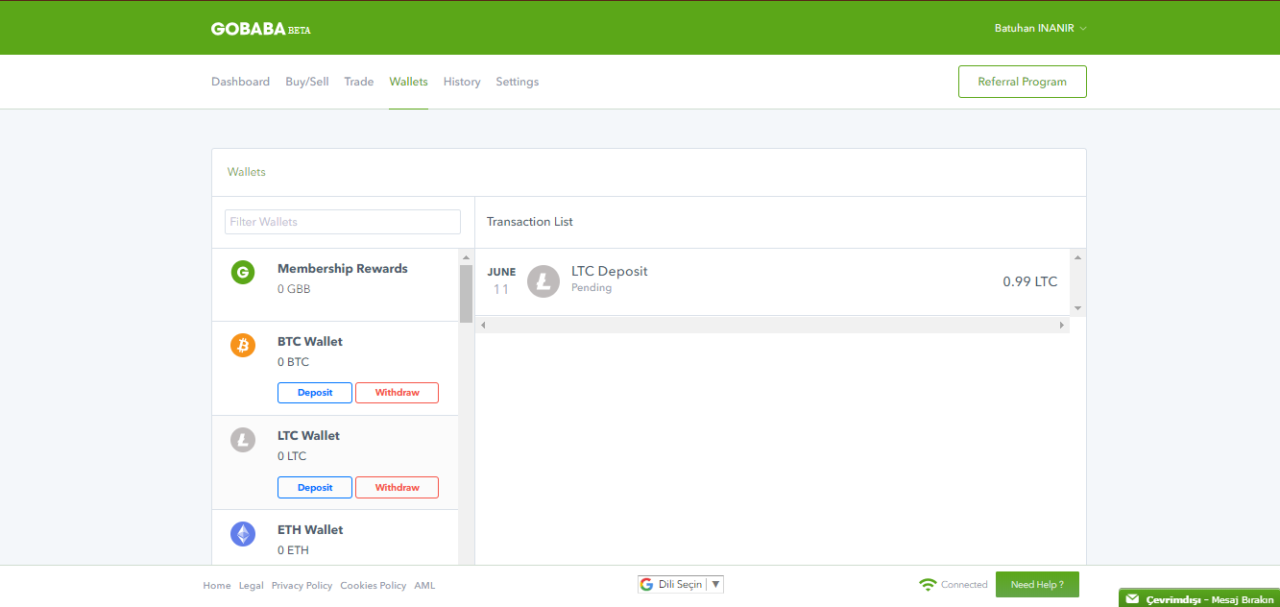Click the 0 BTC balance text

click(294, 362)
